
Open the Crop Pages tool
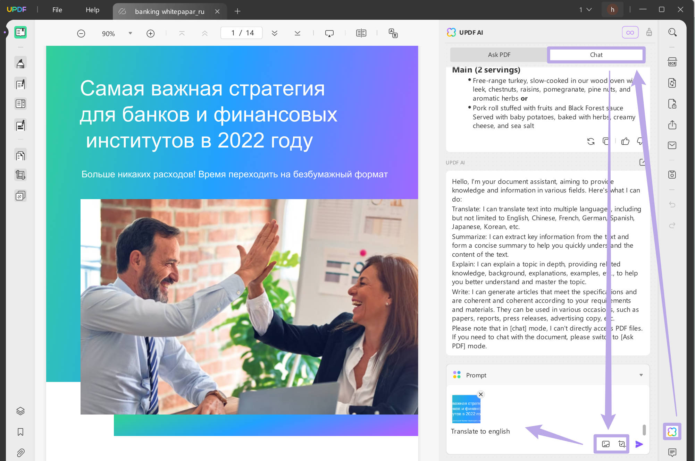[20, 174]
